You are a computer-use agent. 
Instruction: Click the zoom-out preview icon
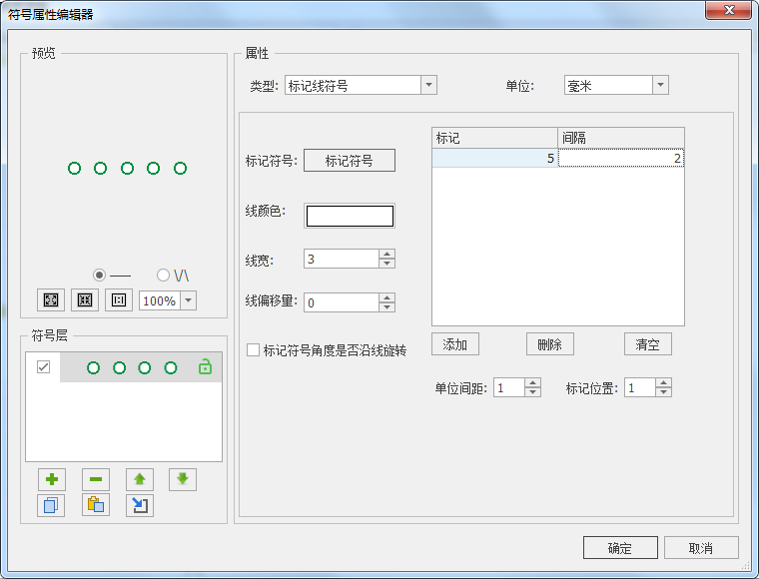85,300
